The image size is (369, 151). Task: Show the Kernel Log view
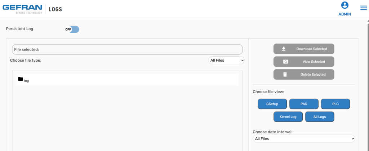tap(288, 117)
